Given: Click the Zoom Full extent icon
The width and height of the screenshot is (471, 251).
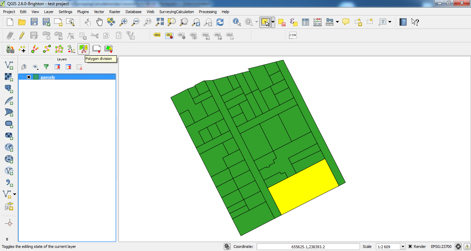Looking at the screenshot, I should (159, 22).
